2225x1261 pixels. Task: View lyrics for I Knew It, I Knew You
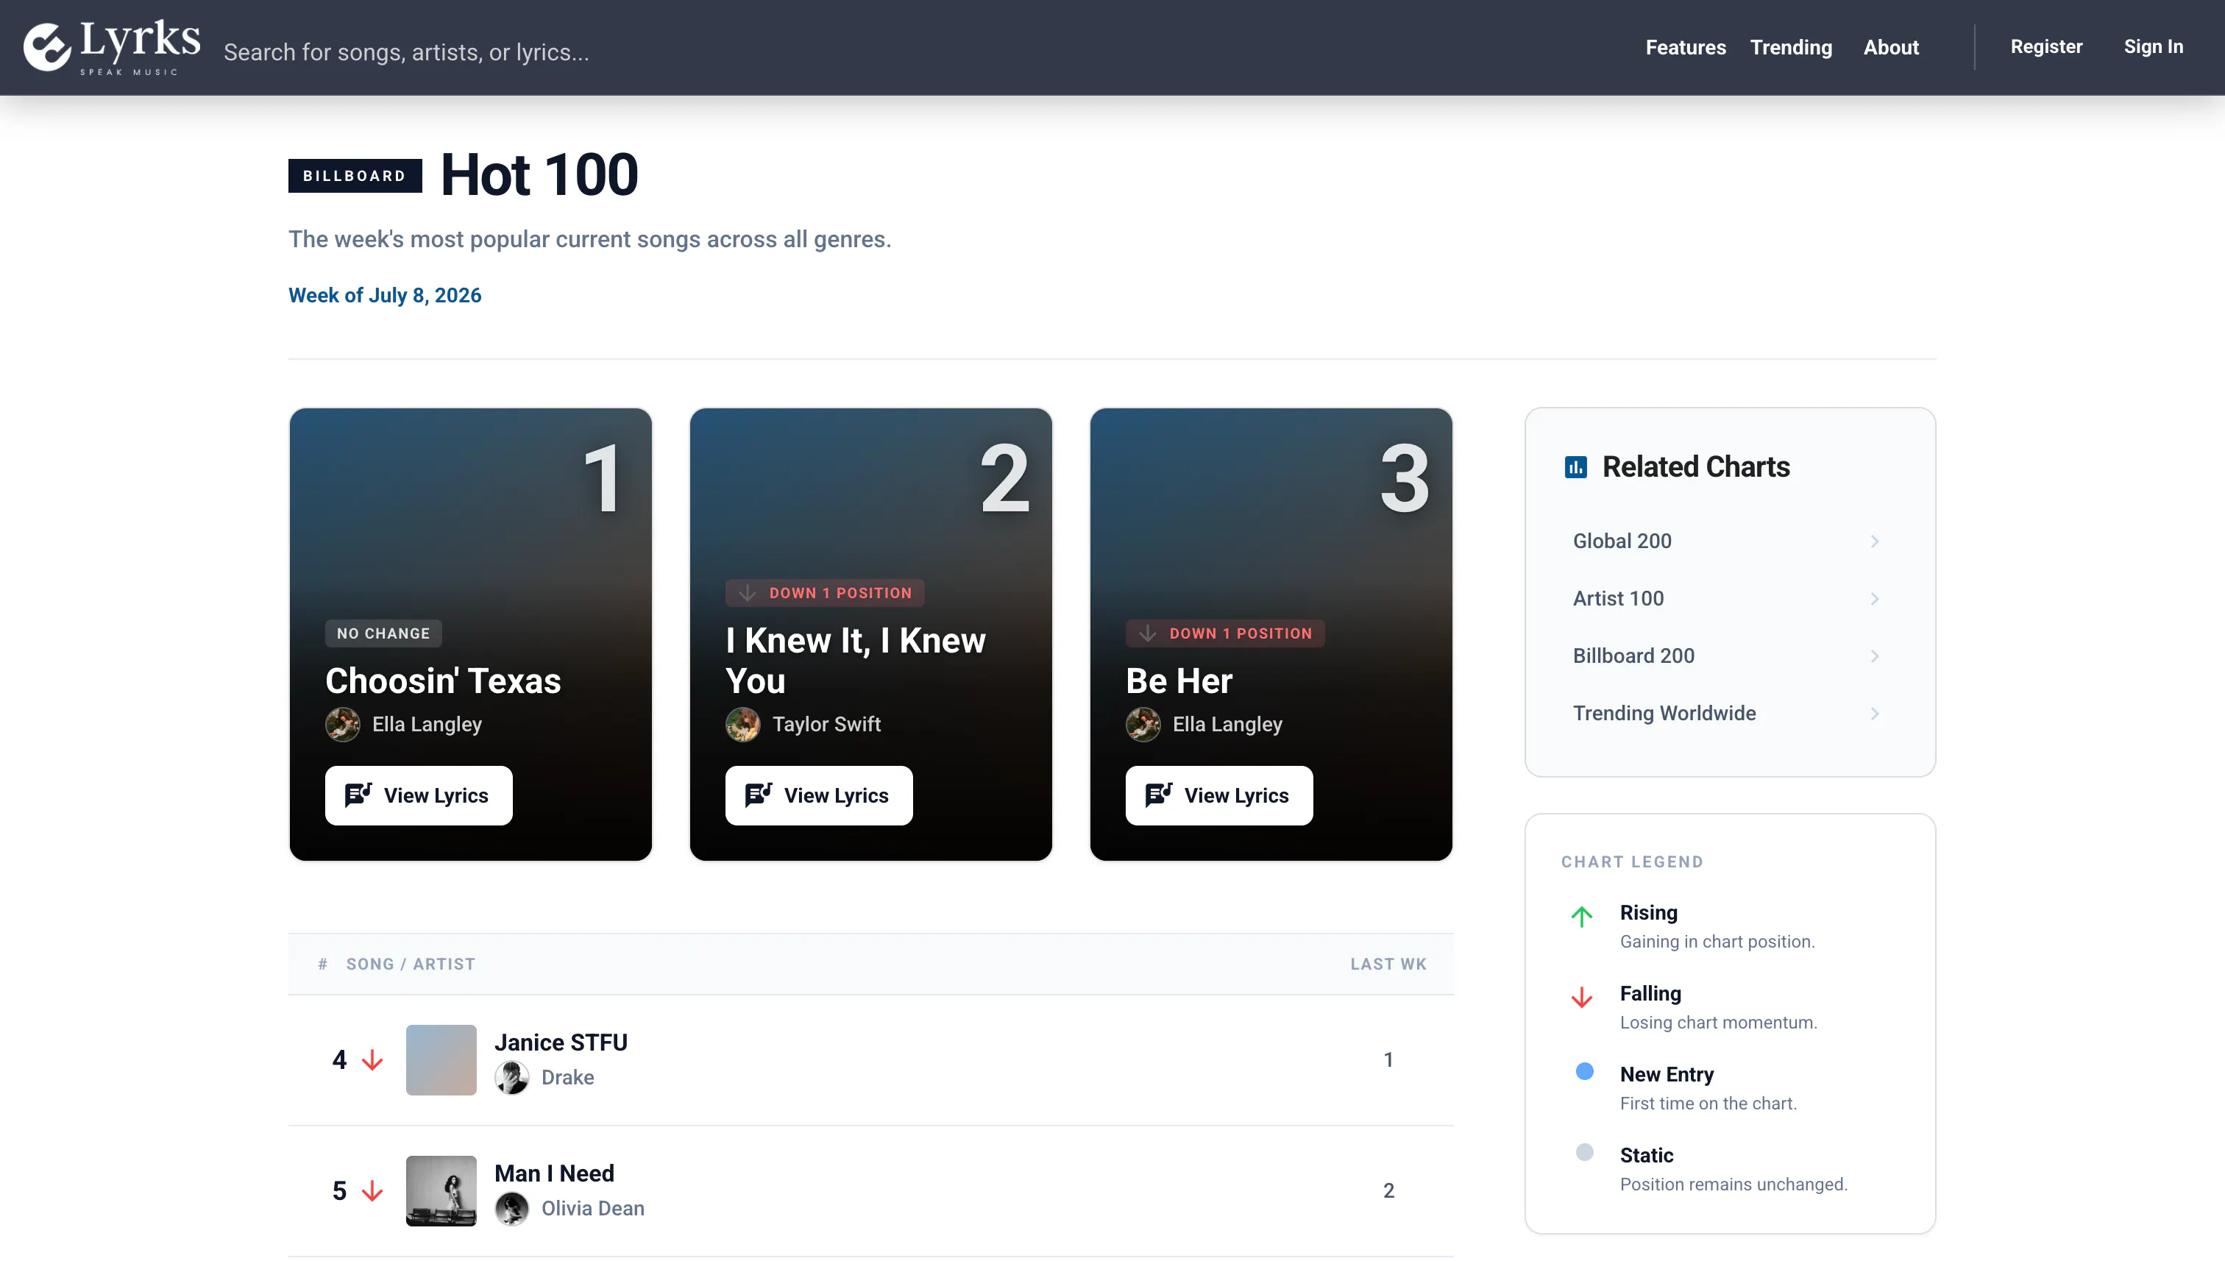click(818, 795)
